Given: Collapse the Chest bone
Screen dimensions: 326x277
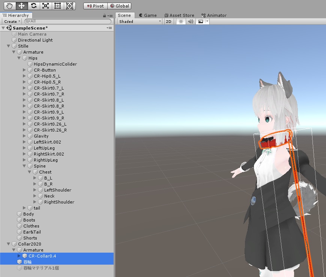Looking at the screenshot, I should point(30,172).
